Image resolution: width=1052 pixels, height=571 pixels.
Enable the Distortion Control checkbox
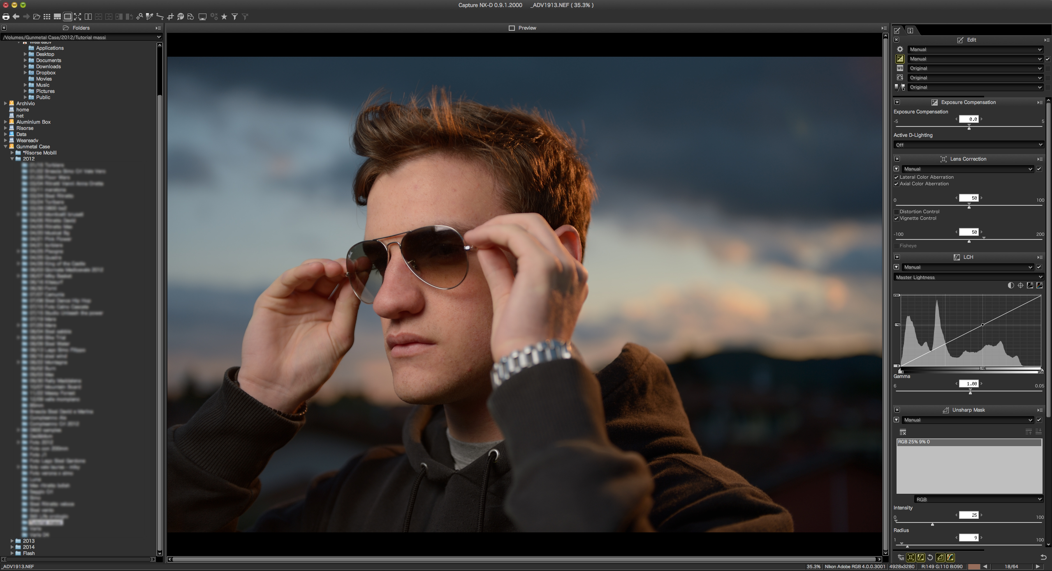click(x=897, y=212)
